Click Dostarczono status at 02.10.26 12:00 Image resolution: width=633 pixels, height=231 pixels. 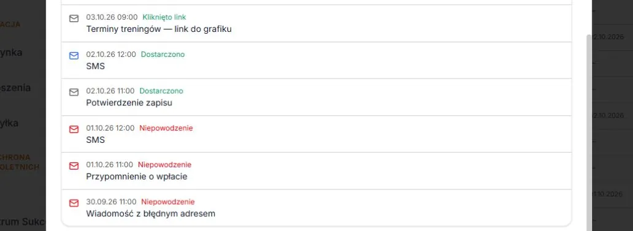[163, 54]
